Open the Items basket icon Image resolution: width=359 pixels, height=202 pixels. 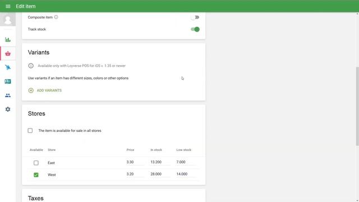8,54
